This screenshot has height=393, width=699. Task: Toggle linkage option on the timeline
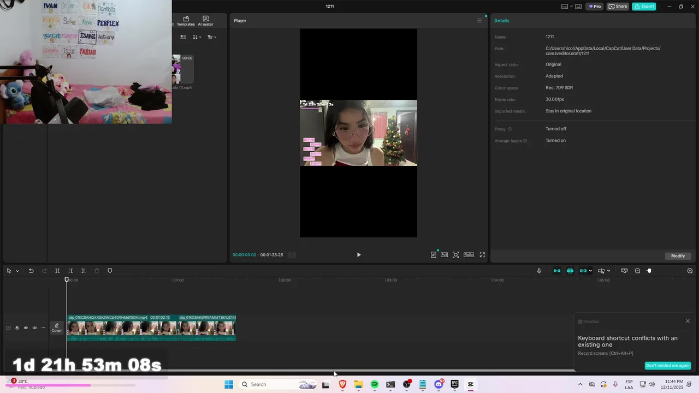point(583,271)
